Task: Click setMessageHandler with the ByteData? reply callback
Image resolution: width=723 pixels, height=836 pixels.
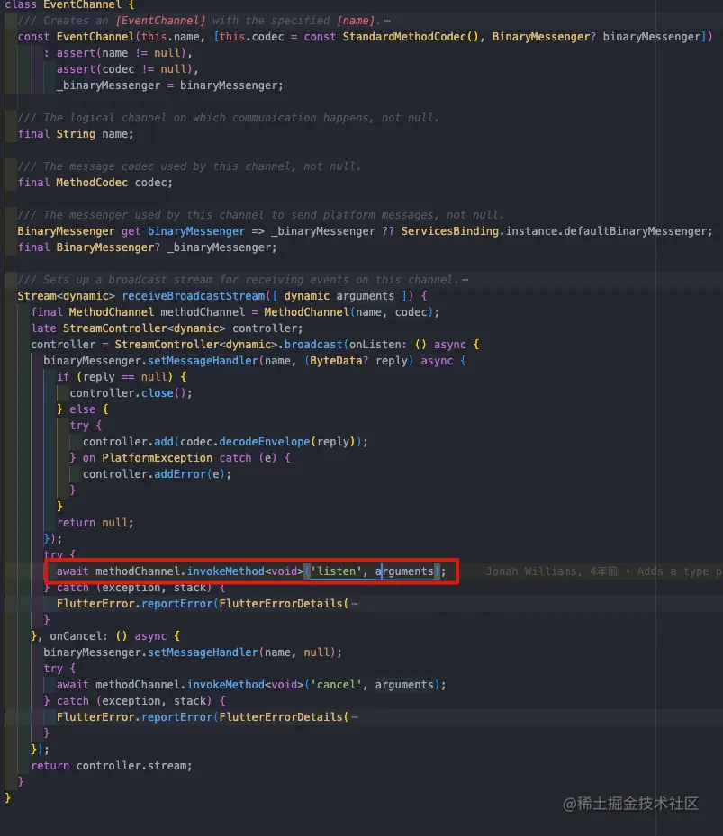Action: [x=203, y=361]
